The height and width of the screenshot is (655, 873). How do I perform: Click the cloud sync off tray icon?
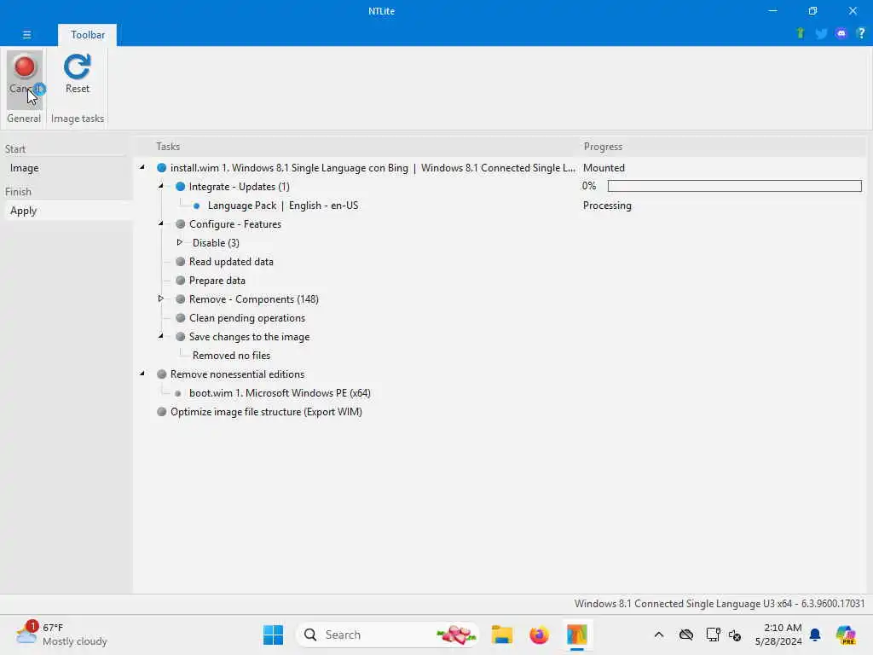pyautogui.click(x=686, y=635)
